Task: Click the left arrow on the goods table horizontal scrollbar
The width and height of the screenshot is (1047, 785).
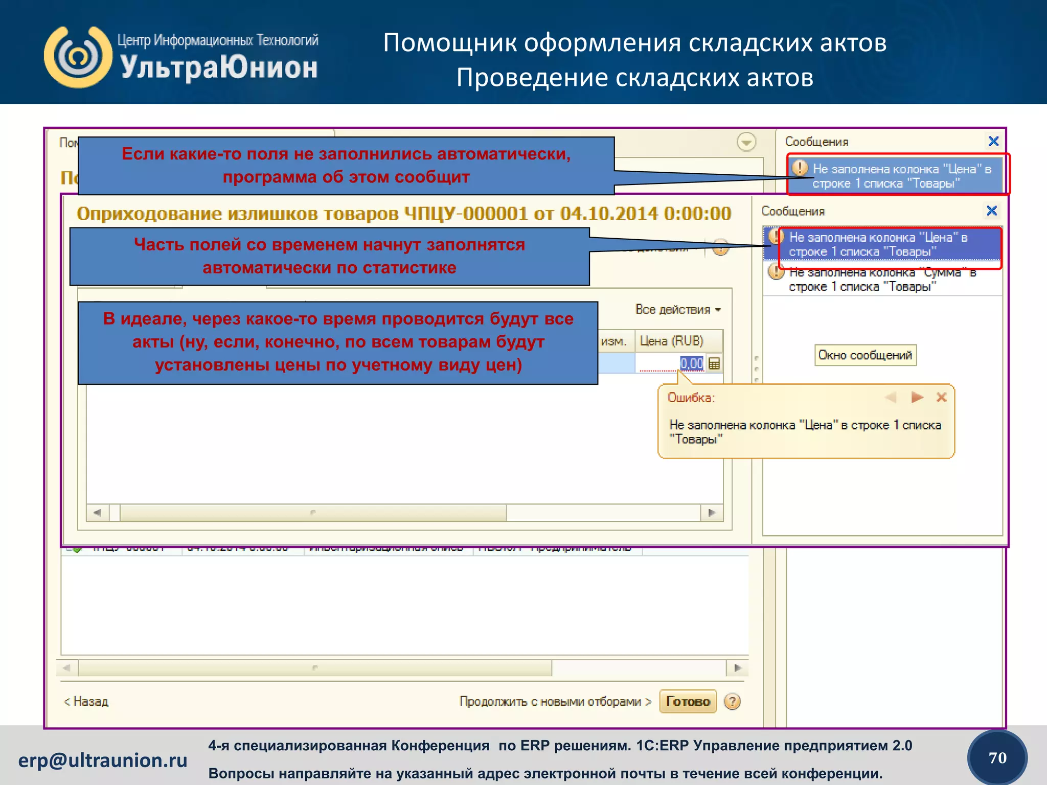Action: [97, 512]
